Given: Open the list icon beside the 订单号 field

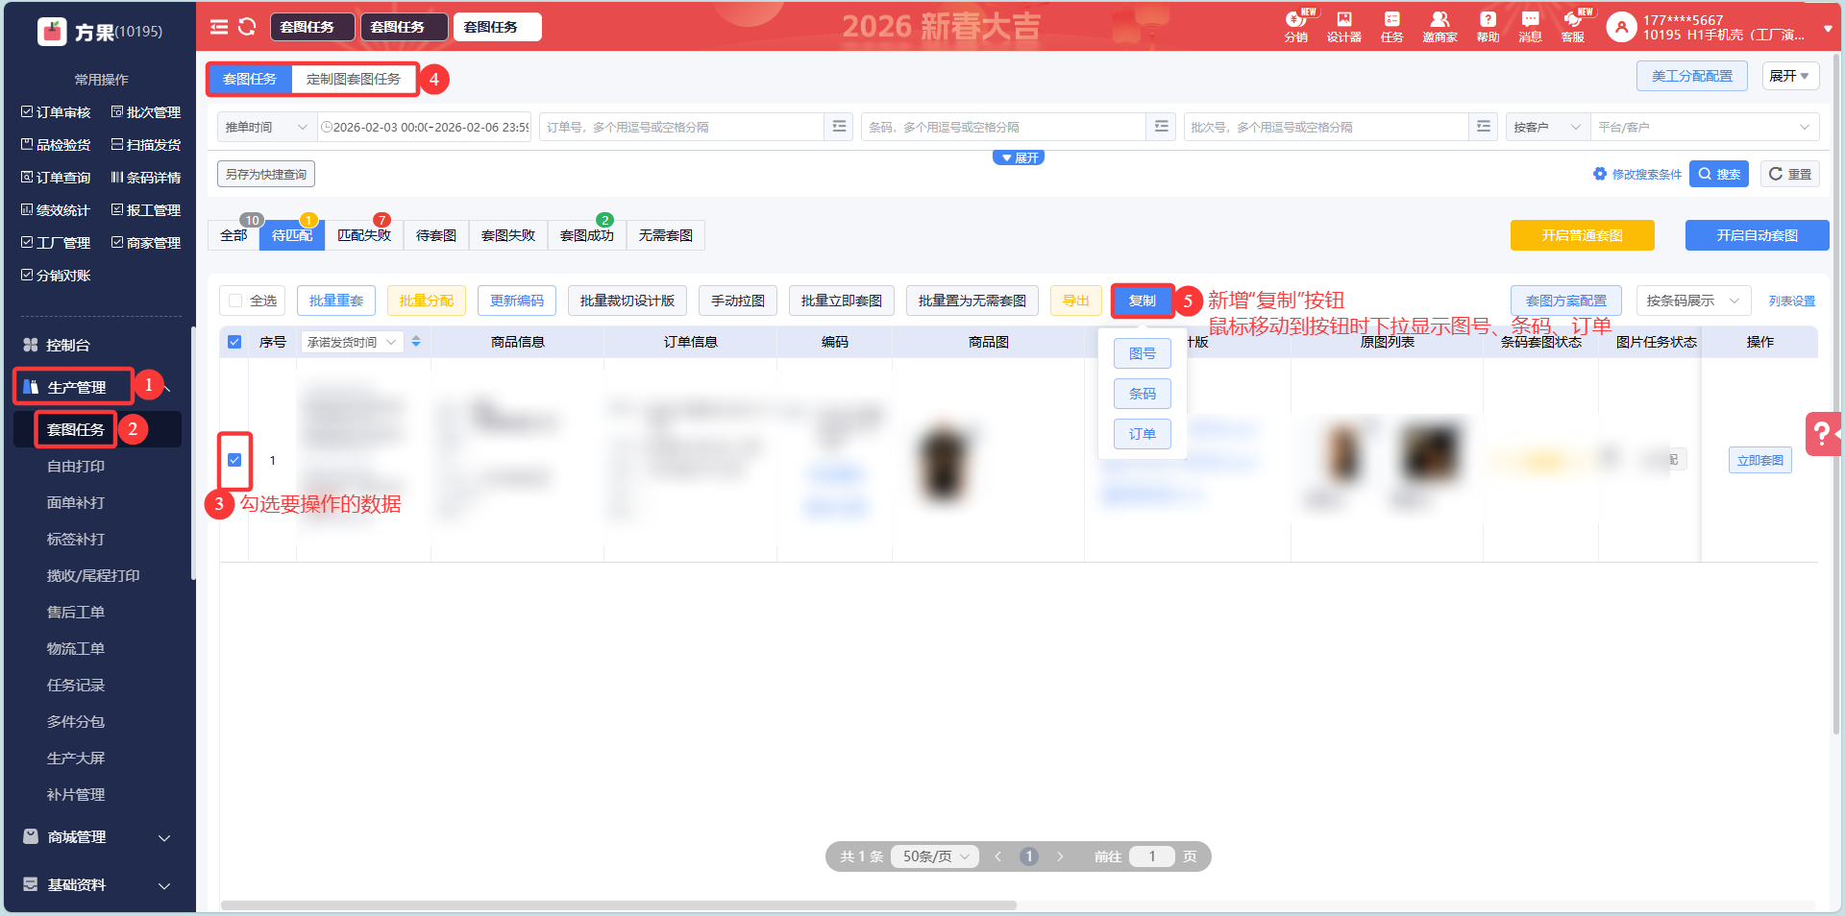Looking at the screenshot, I should click(x=840, y=127).
